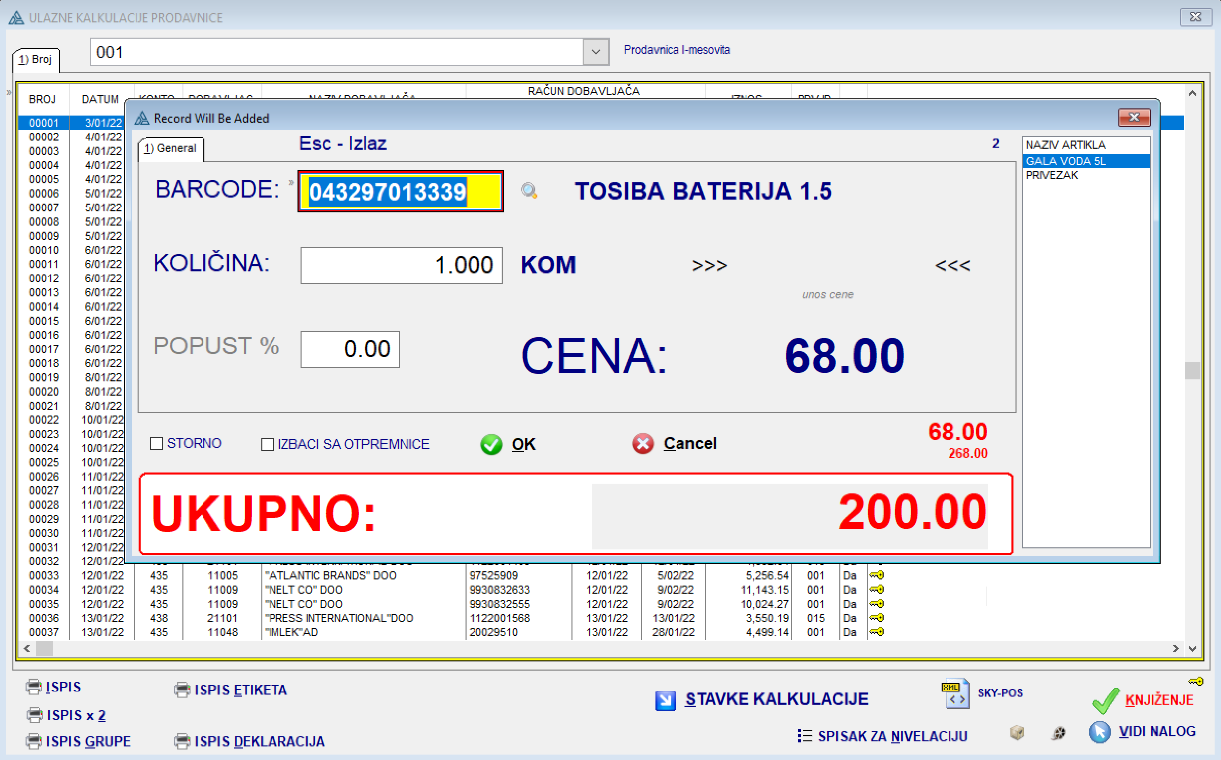Expand the 001 store dropdown

(596, 52)
